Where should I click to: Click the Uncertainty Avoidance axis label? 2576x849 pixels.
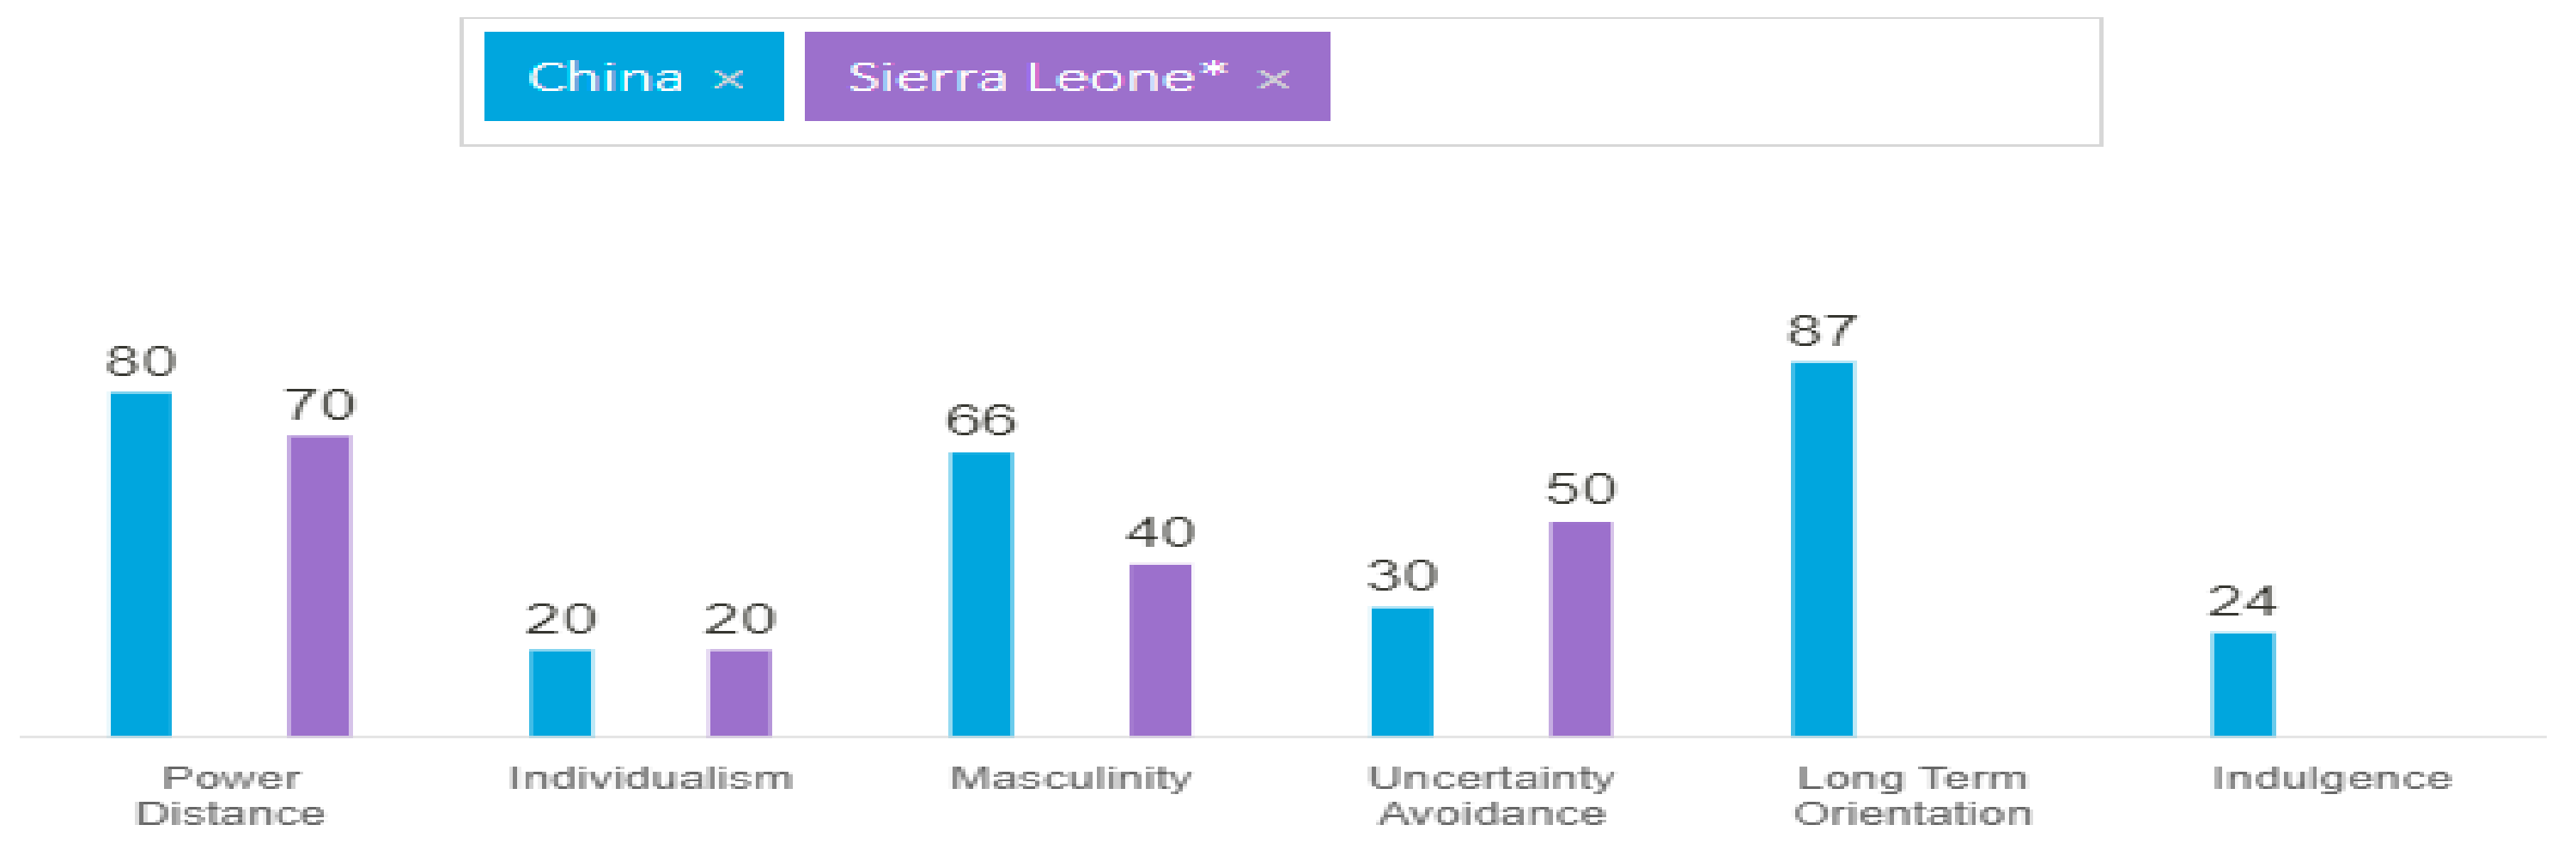pyautogui.click(x=1491, y=795)
